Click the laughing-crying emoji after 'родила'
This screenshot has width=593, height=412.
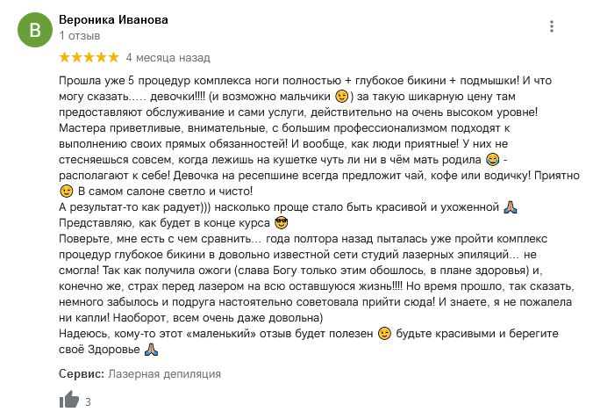click(492, 159)
